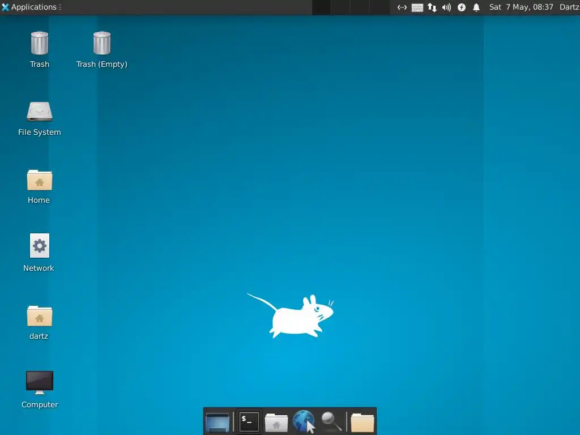Click the Xfce logo in Applications button
The image size is (580, 435).
5,7
